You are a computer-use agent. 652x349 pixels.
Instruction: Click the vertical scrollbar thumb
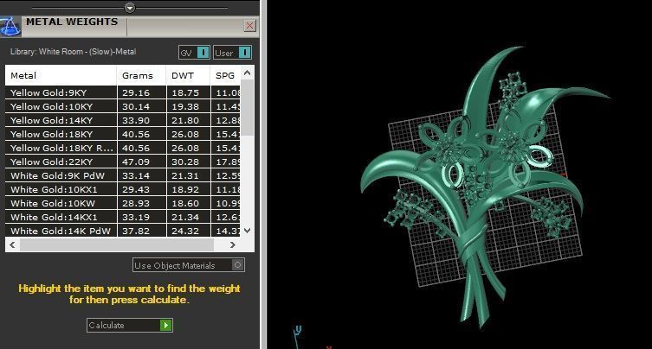(x=247, y=107)
